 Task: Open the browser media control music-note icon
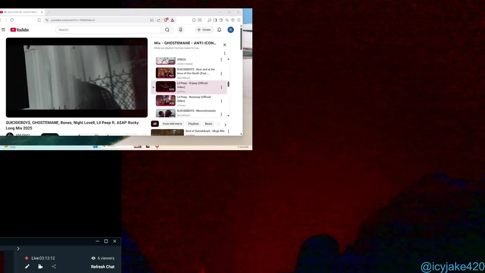tap(209, 20)
